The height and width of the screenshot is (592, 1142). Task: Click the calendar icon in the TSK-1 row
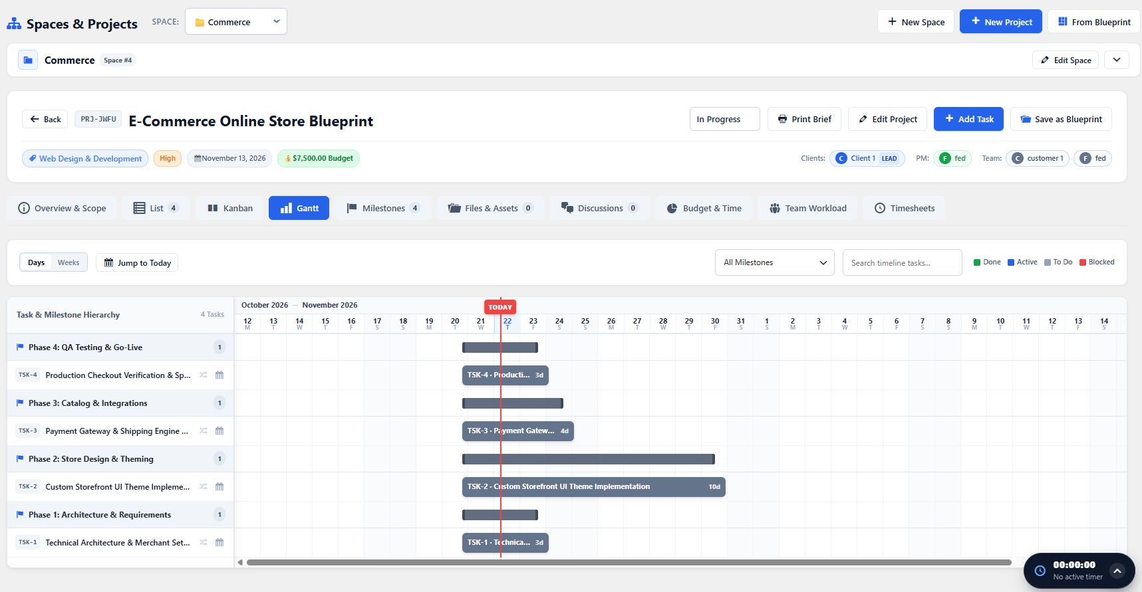tap(219, 542)
